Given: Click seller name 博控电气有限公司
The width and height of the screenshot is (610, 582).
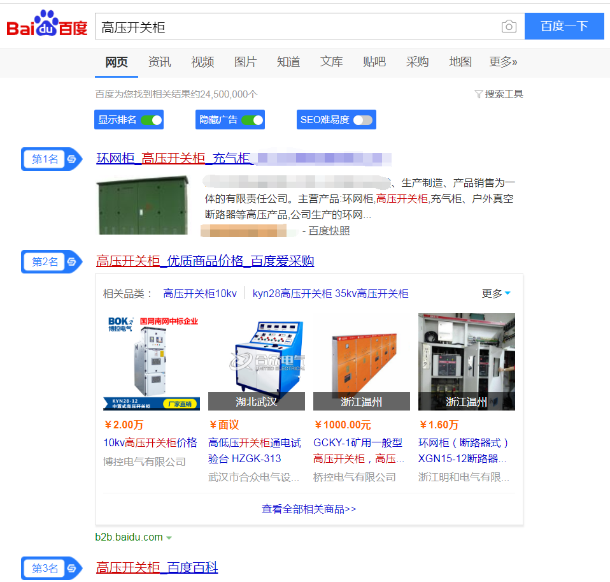Looking at the screenshot, I should click(145, 462).
